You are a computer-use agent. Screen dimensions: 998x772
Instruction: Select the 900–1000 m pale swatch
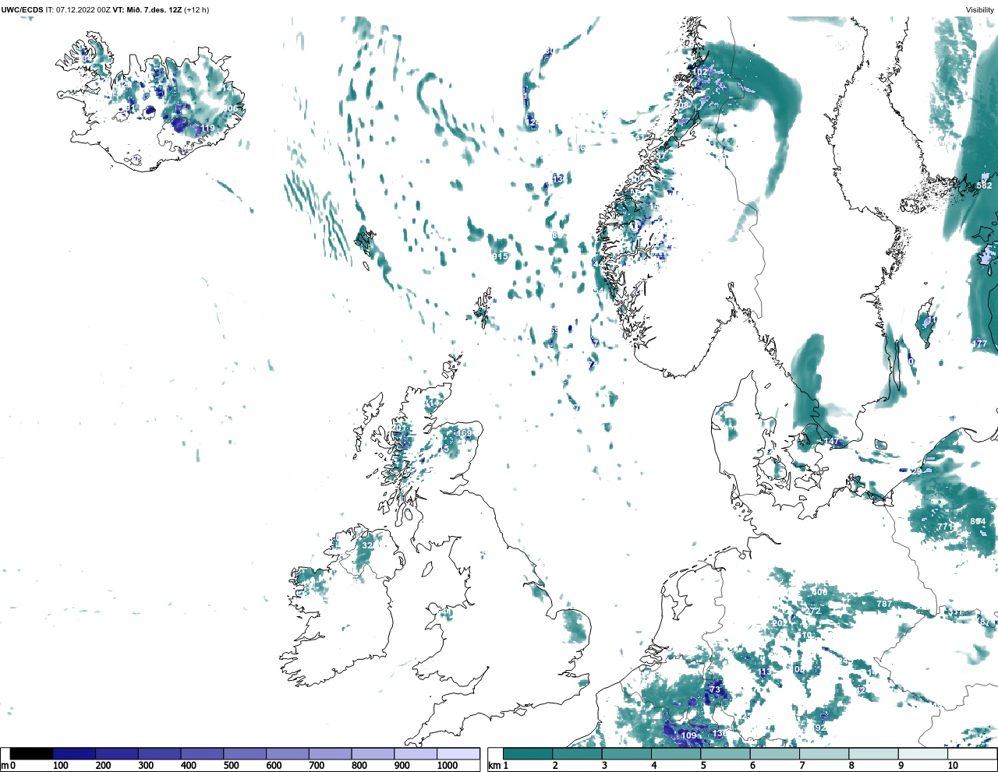click(x=416, y=754)
